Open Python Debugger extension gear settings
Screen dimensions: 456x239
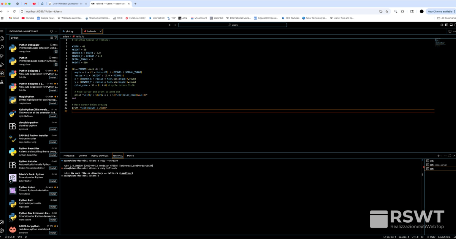pos(55,51)
